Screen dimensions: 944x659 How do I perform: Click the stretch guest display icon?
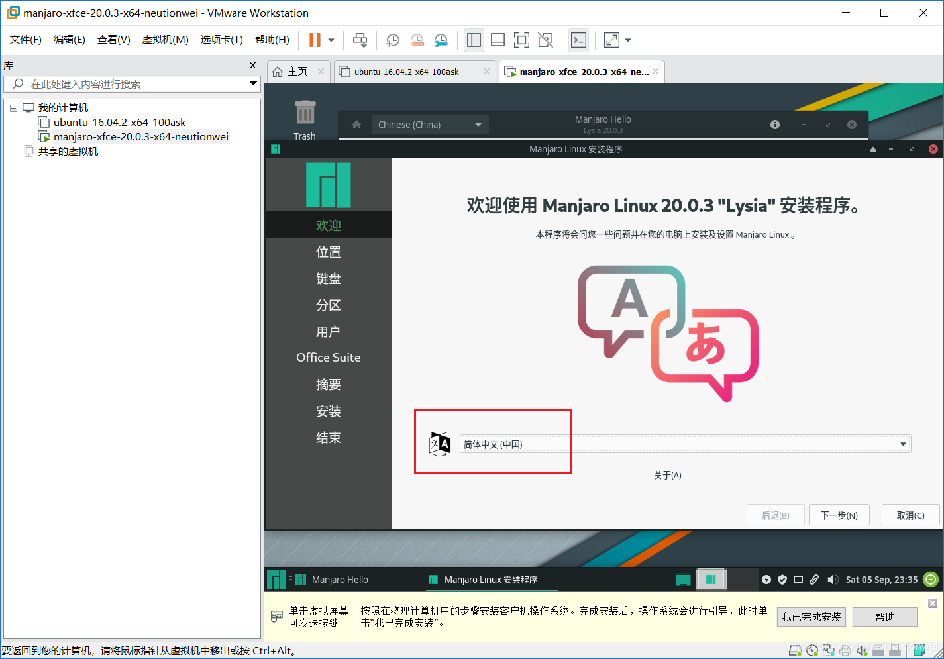(611, 40)
